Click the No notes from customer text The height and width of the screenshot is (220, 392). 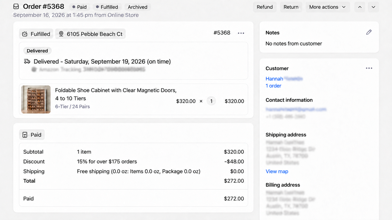pos(294,44)
